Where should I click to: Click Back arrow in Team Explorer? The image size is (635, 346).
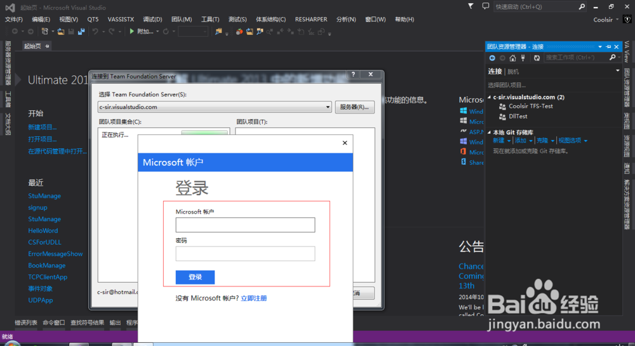[x=492, y=58]
